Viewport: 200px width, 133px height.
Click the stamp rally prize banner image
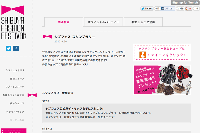coord(162,80)
